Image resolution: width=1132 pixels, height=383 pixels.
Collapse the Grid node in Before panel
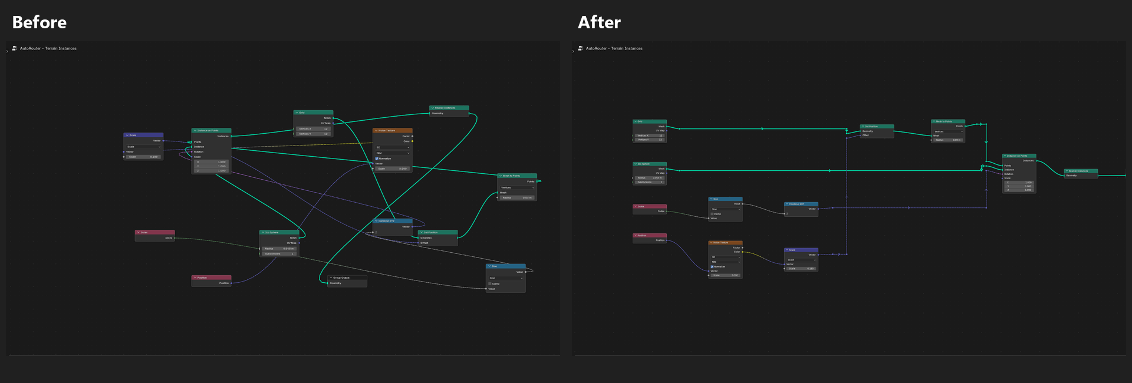(x=297, y=112)
